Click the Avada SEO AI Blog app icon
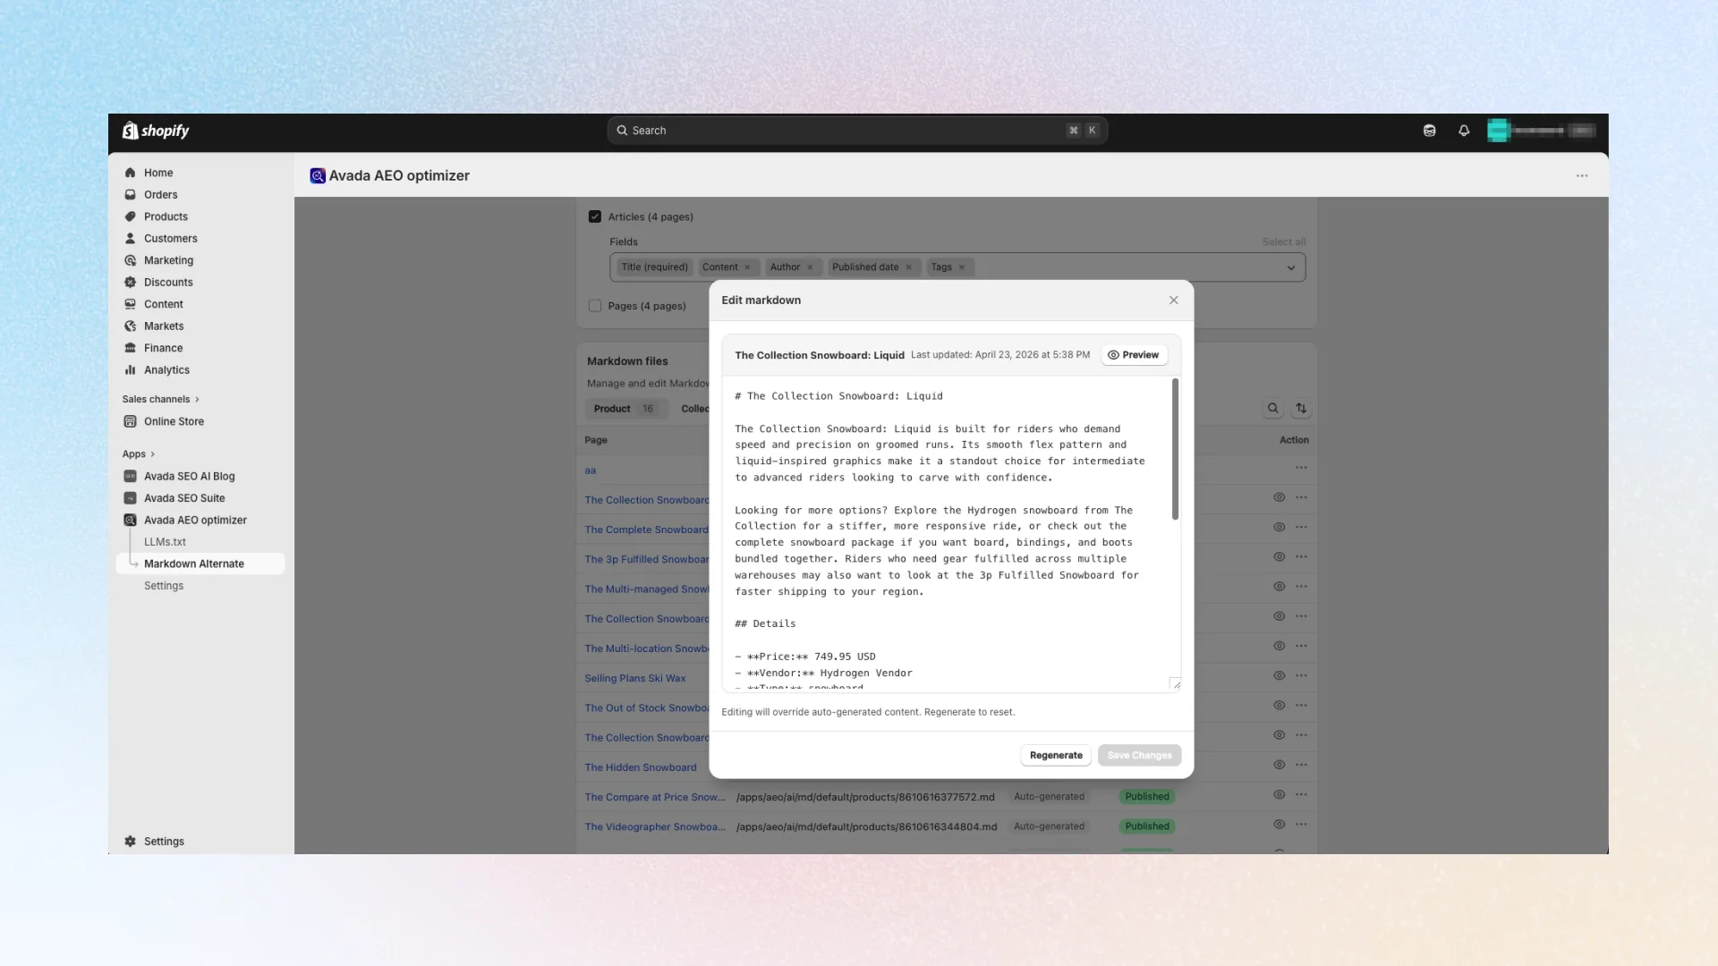Image resolution: width=1718 pixels, height=966 pixels. [131, 477]
